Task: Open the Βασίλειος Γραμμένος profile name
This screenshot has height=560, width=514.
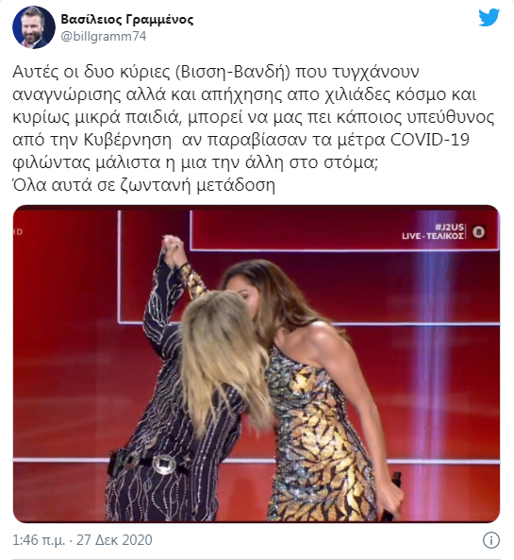Action: pyautogui.click(x=127, y=19)
